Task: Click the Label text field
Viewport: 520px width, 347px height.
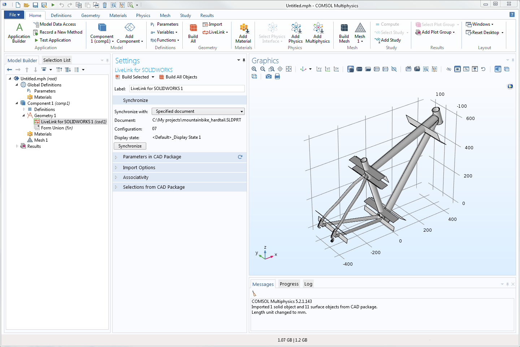Action: coord(187,89)
